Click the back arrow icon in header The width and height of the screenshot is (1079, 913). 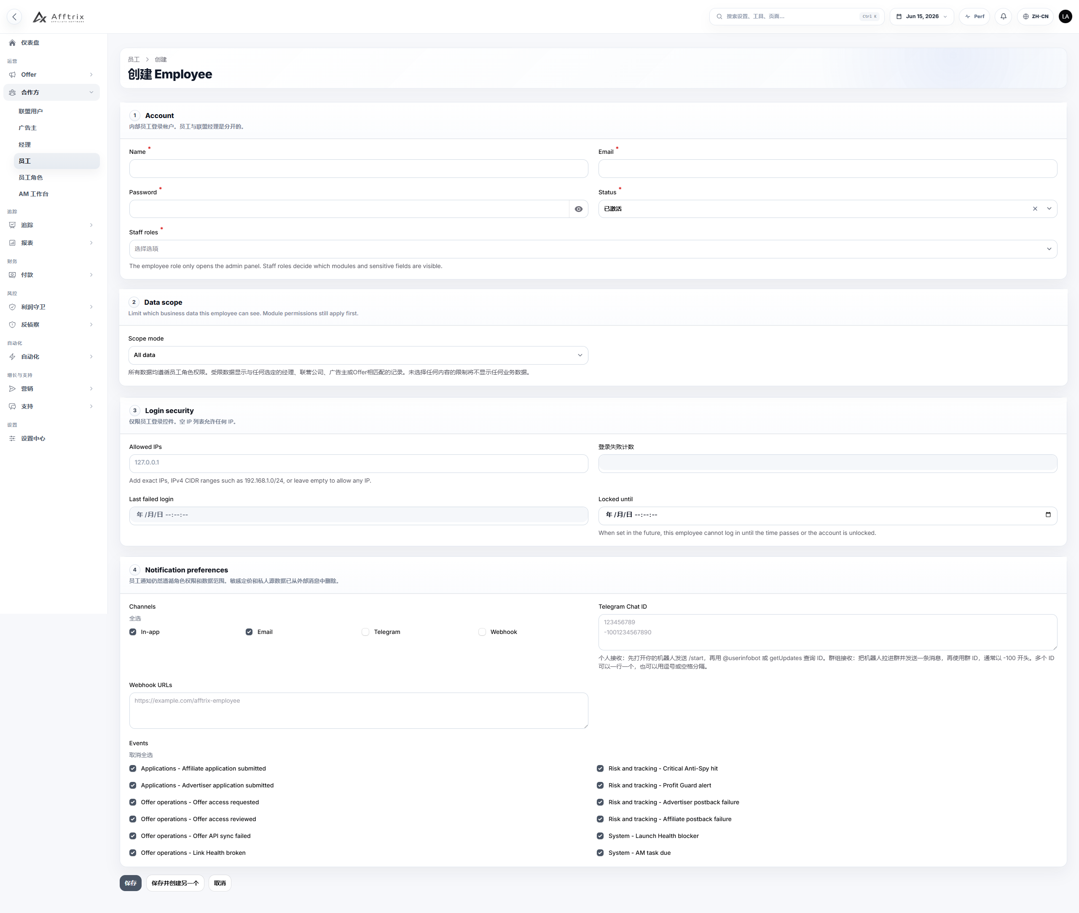(14, 16)
